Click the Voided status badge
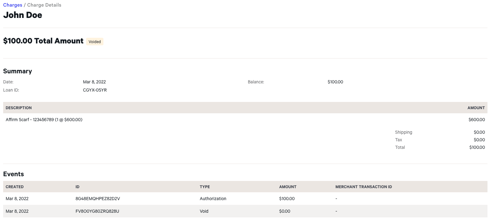Viewport: 490px width, 219px height. point(95,42)
